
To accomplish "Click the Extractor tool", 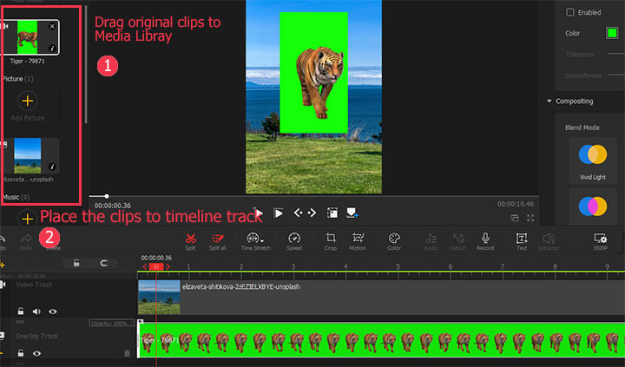I will click(x=549, y=241).
